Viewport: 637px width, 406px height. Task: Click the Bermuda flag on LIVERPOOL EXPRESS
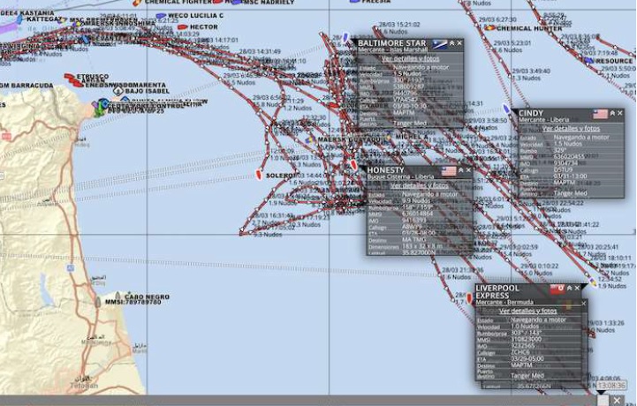coord(557,289)
